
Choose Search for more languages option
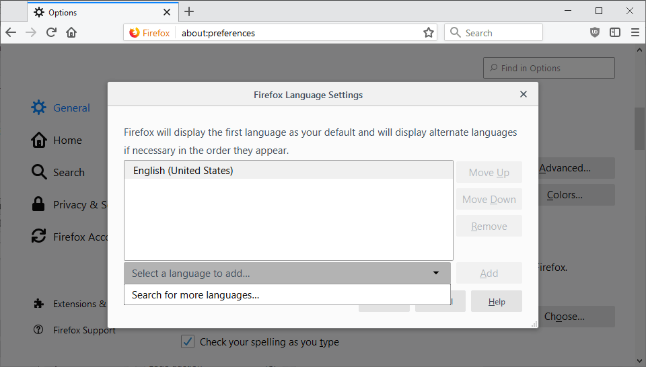point(287,295)
